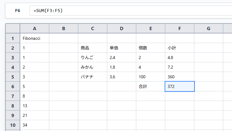The image size is (232, 131).
Task: Select the りんご cell
Action: pyautogui.click(x=92, y=58)
